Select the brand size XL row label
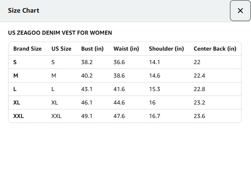Image resolution: width=251 pixels, height=169 pixels. point(17,102)
